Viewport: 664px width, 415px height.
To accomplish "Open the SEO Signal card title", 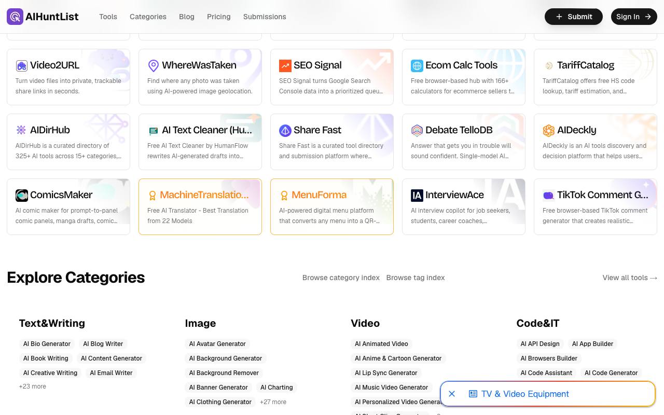I will [317, 65].
